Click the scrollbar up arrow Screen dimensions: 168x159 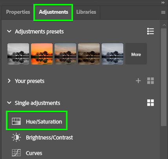pyautogui.click(x=164, y=25)
